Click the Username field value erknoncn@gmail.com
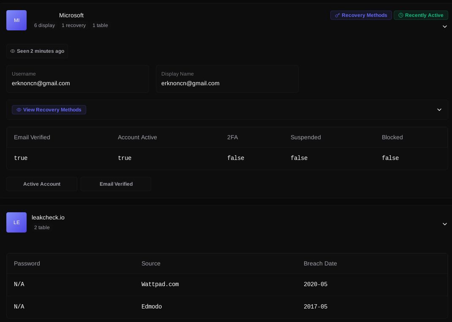 [41, 83]
